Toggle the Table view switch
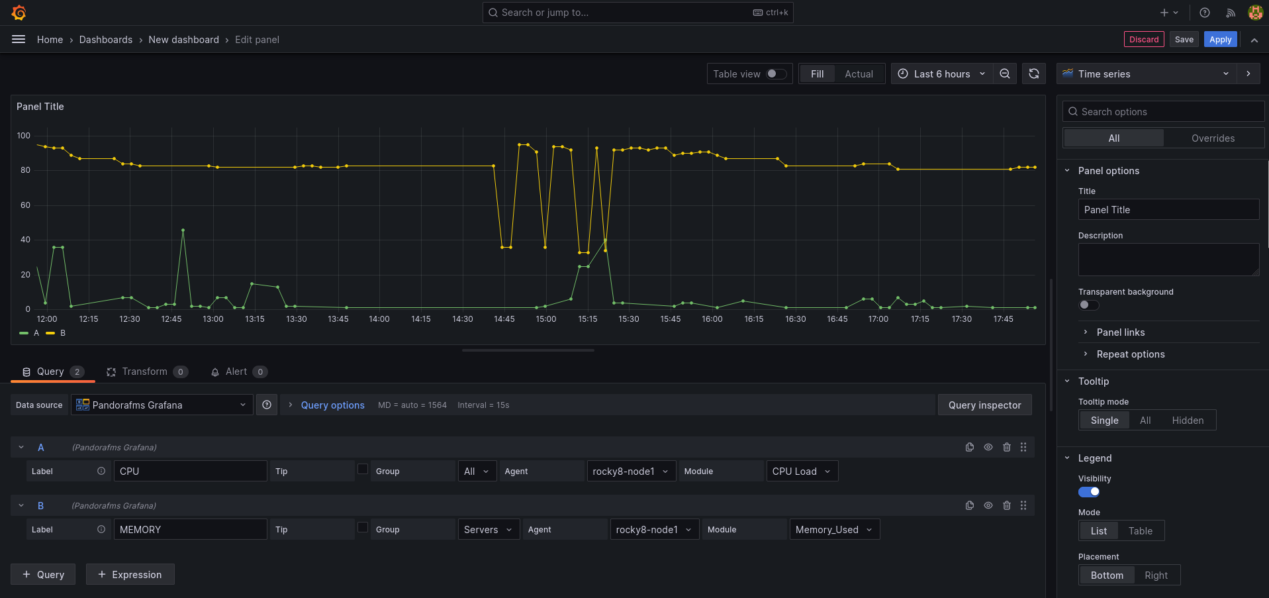 click(x=776, y=74)
